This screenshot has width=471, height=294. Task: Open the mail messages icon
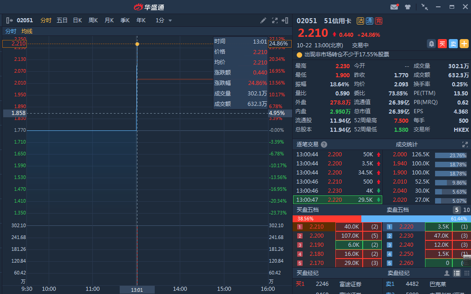(394, 7)
